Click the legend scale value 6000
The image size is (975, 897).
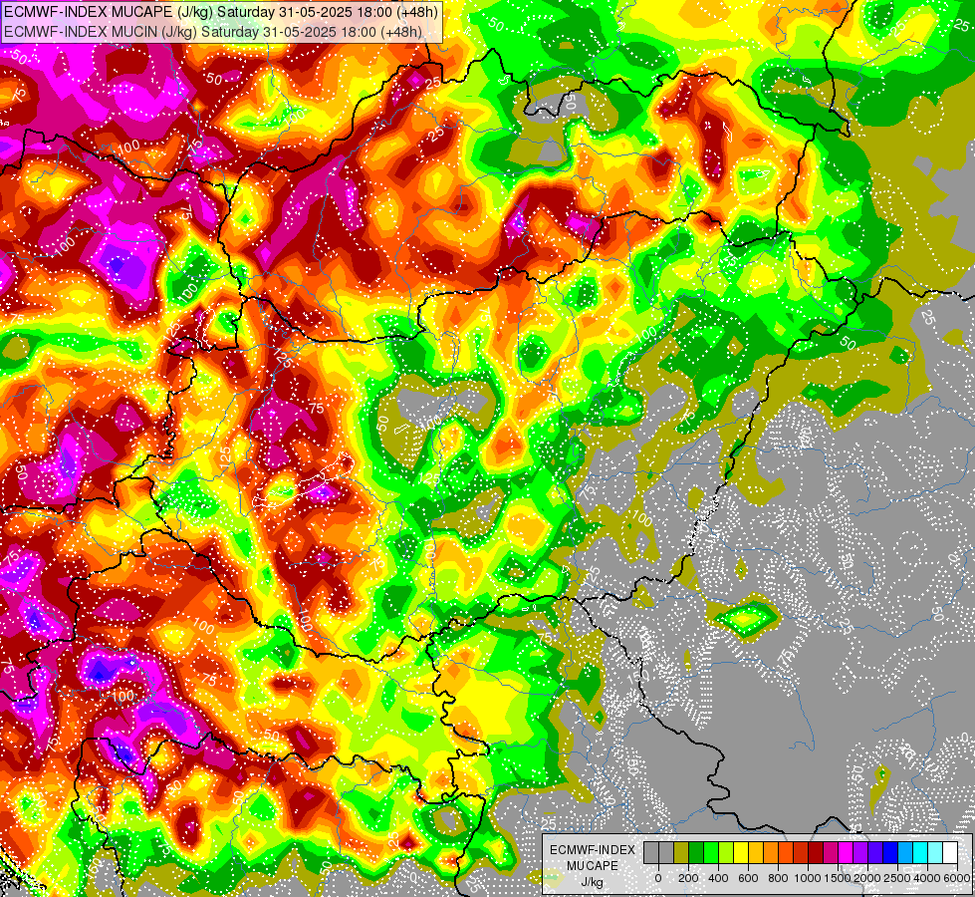tap(957, 878)
